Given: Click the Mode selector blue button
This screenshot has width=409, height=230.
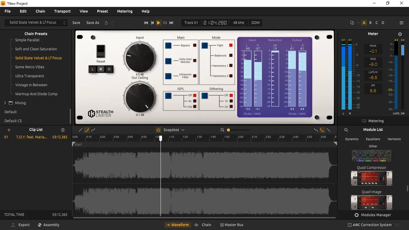Looking at the screenshot, I should click(x=205, y=46).
